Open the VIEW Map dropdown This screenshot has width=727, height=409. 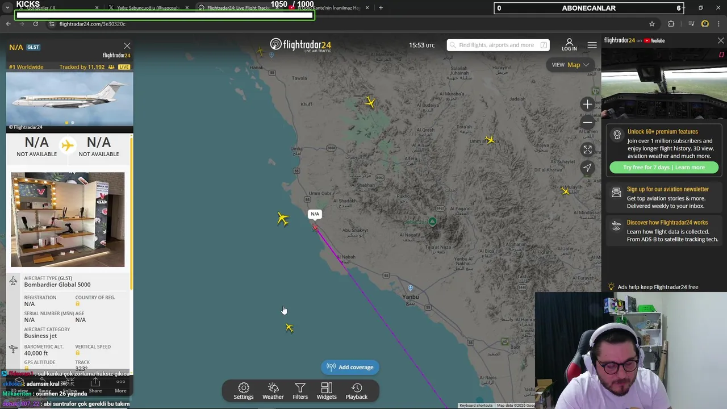click(570, 65)
